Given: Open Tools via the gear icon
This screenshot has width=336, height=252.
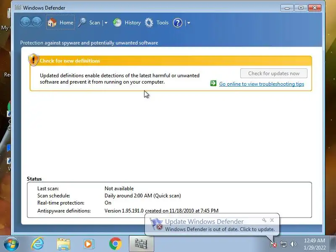Looking at the screenshot, I should (149, 23).
